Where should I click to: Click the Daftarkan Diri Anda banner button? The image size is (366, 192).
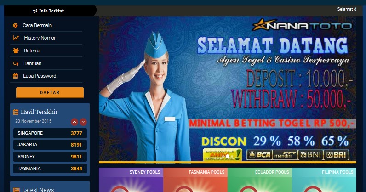[222, 155]
